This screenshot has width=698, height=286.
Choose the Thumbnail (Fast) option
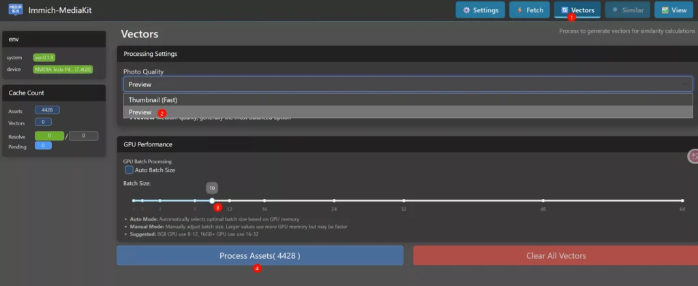153,100
